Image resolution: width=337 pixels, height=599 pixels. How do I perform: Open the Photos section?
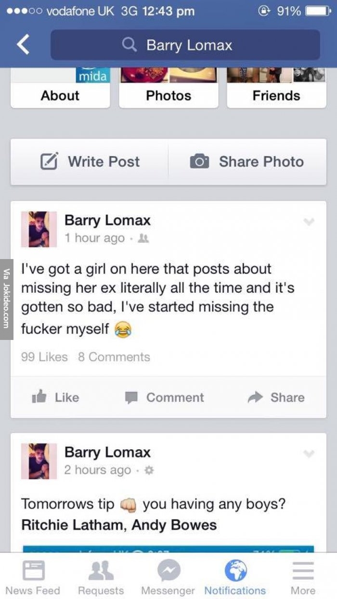pos(168,95)
